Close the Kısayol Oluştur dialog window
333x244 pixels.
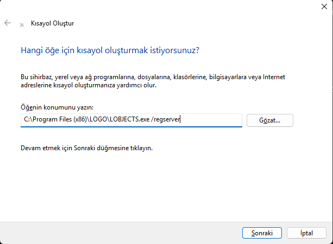(x=324, y=7)
